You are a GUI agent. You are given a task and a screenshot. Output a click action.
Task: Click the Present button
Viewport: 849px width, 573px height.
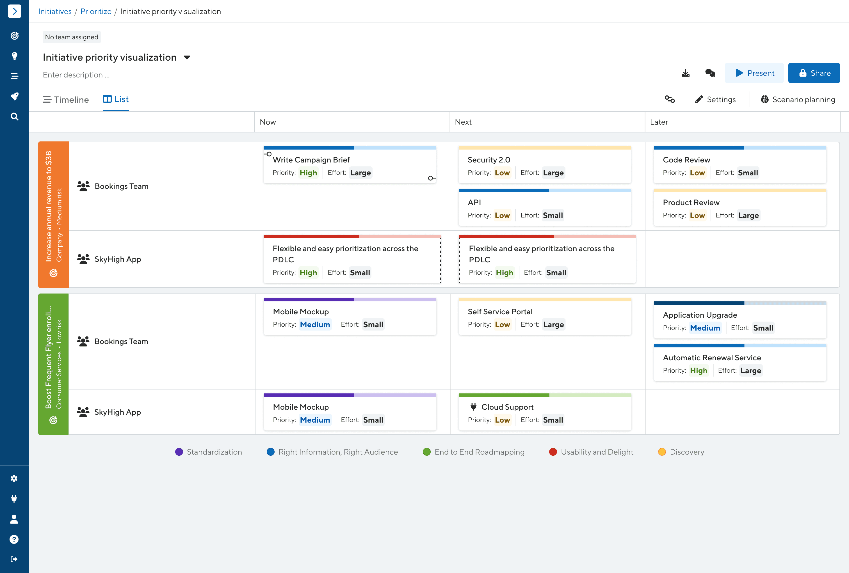click(754, 73)
